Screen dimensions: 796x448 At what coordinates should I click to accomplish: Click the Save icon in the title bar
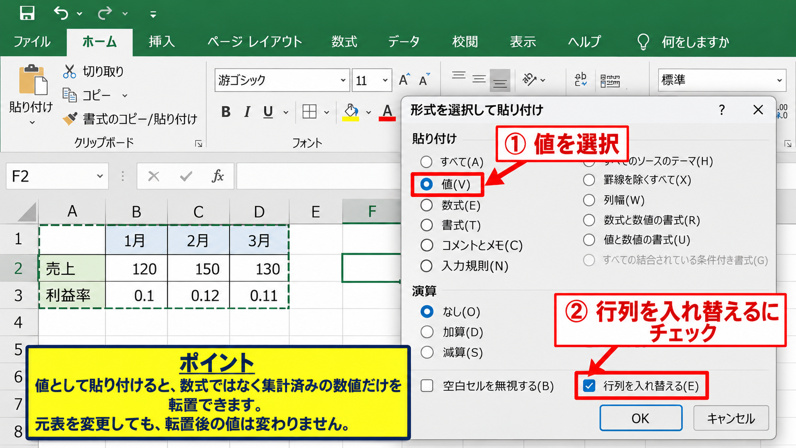[27, 13]
